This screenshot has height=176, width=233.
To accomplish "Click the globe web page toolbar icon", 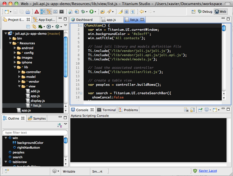I will point(70,12).
